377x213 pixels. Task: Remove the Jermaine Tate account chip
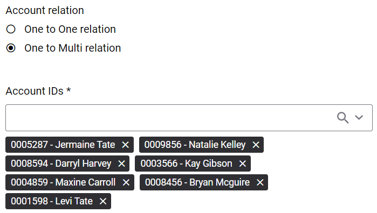pos(125,145)
